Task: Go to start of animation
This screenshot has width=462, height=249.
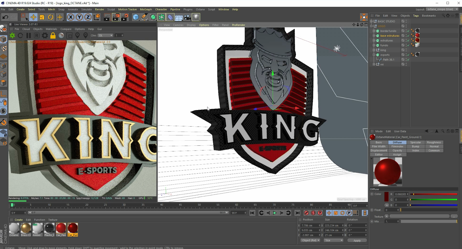Action: pyautogui.click(x=252, y=213)
